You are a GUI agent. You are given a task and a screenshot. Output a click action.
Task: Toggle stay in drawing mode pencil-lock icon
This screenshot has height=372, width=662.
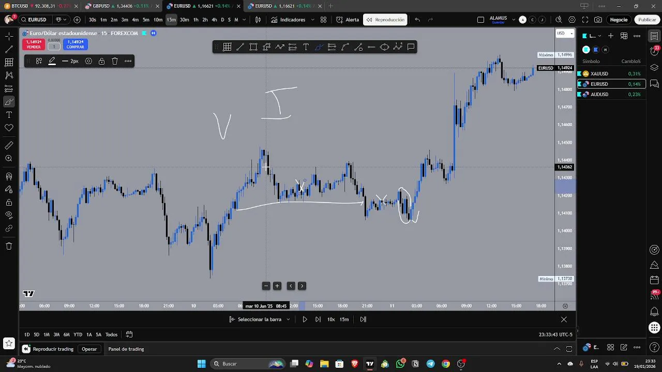[x=9, y=190]
